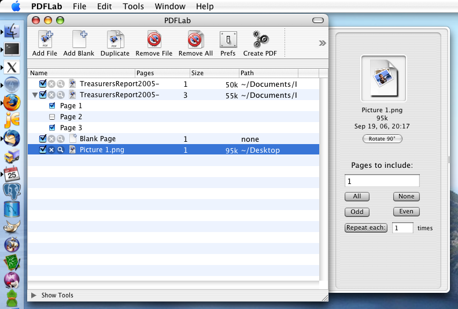This screenshot has height=309, width=458.
Task: Click the All pages button
Action: 357,196
